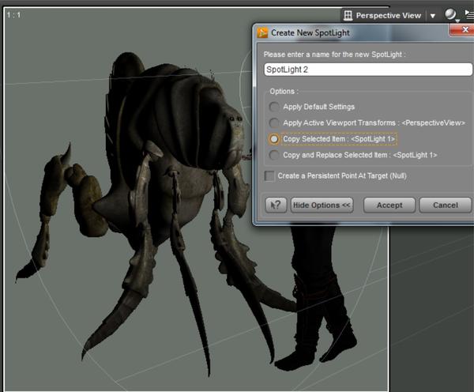Dismiss dialog with Cancel button
Screen dimensions: 474x392
pyautogui.click(x=446, y=205)
